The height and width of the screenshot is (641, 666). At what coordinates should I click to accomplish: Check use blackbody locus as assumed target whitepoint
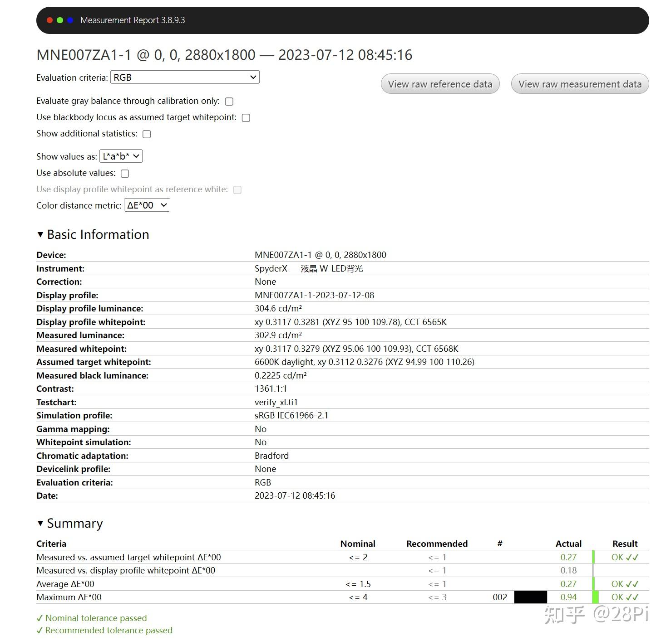246,117
